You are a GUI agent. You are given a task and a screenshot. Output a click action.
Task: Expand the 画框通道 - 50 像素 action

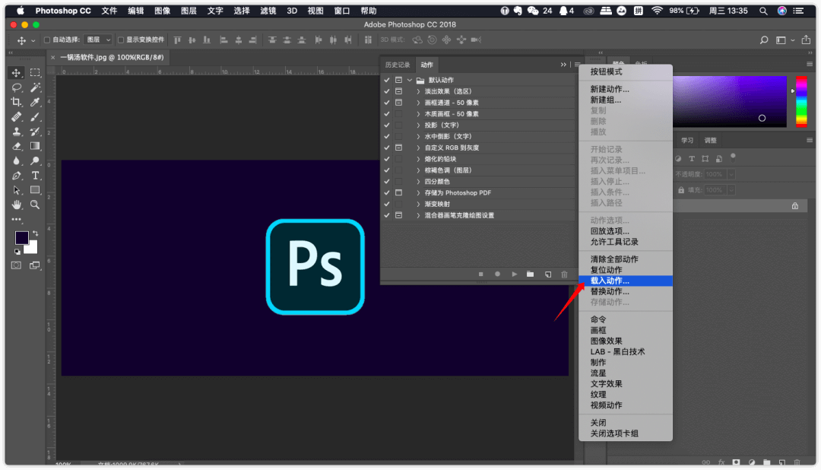coord(418,103)
